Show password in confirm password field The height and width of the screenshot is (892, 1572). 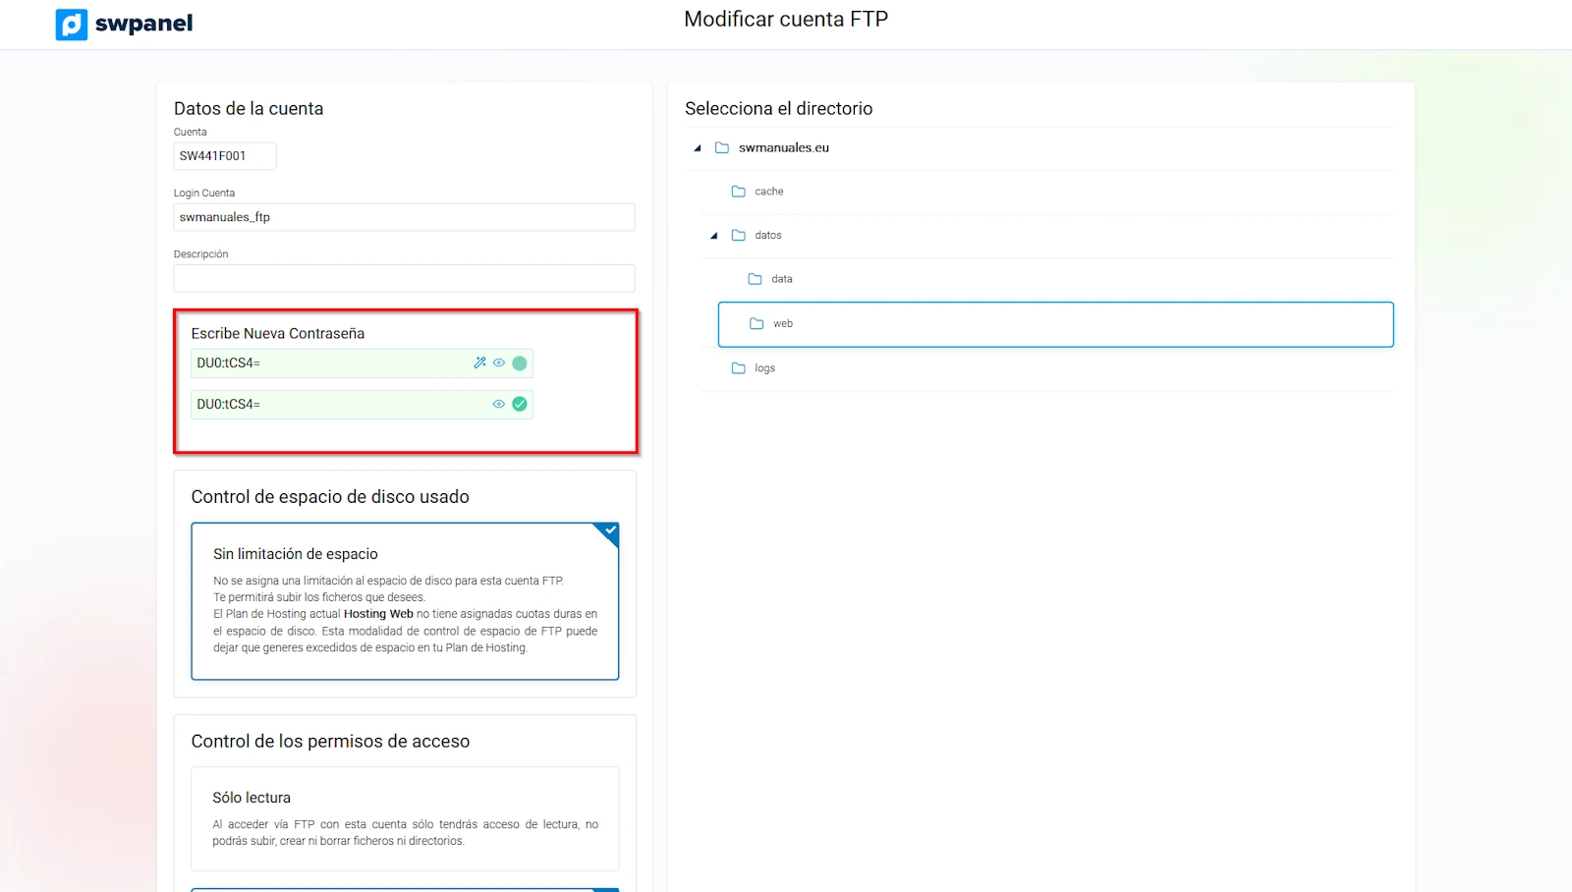click(x=499, y=404)
